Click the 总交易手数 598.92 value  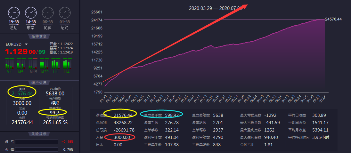coord(172,115)
